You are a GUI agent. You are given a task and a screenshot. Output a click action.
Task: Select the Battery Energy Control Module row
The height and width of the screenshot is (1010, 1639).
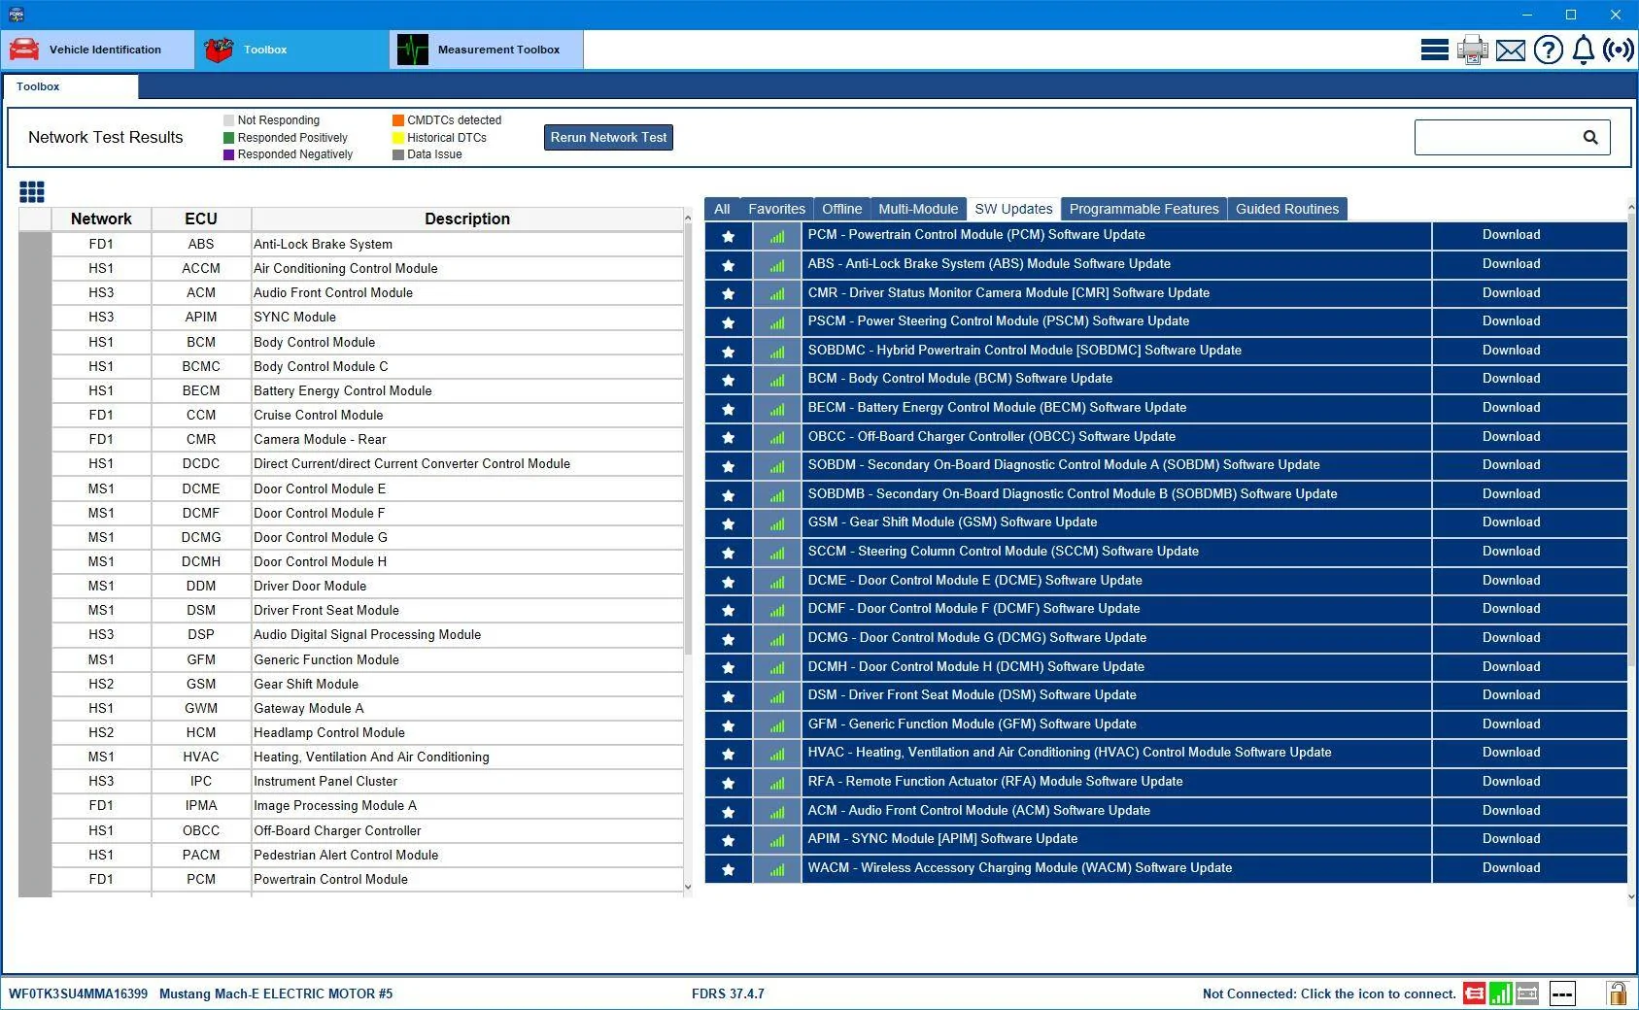tap(351, 390)
